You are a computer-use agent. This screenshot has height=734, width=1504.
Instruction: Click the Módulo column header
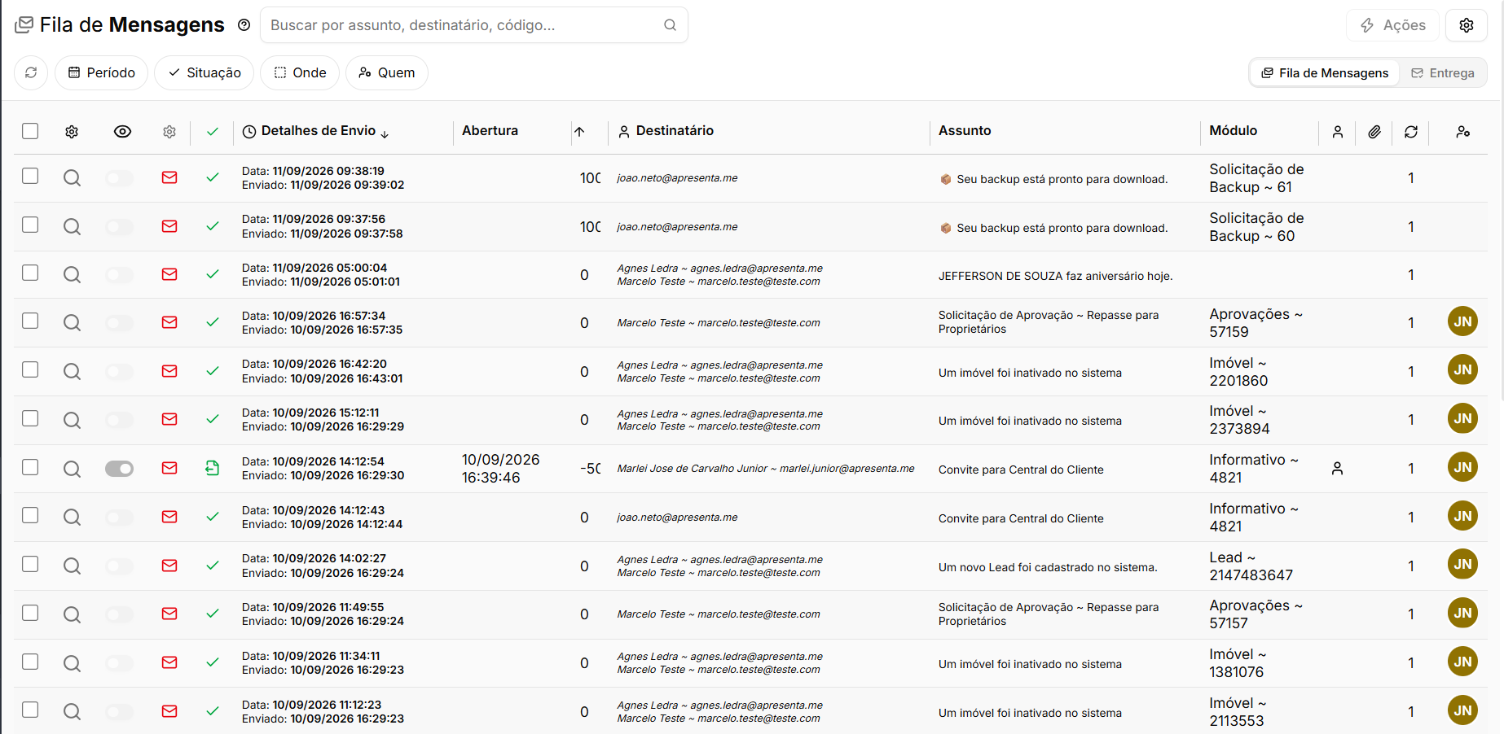pos(1233,130)
